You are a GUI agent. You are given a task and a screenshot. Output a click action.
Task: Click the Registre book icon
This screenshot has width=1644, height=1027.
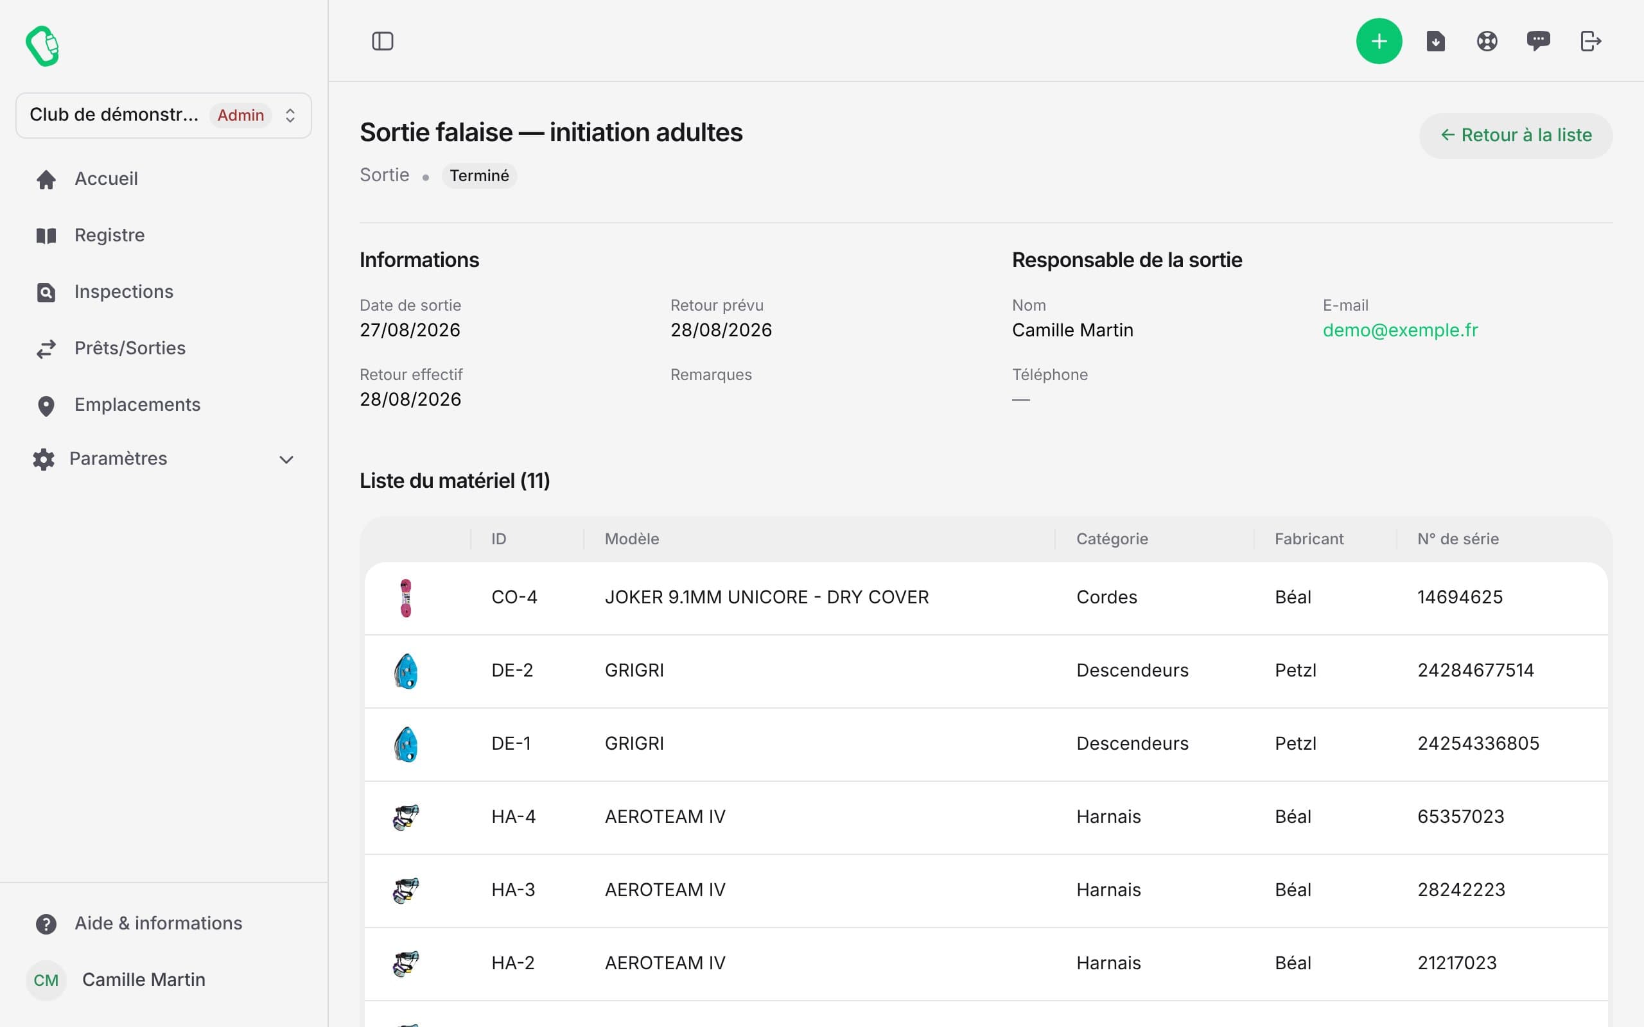pyautogui.click(x=46, y=236)
